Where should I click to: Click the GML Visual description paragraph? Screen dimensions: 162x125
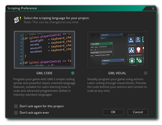point(117,85)
